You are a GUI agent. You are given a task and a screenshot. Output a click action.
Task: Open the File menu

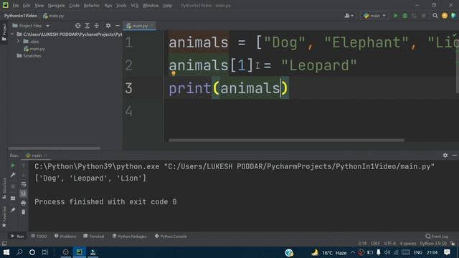point(16,6)
